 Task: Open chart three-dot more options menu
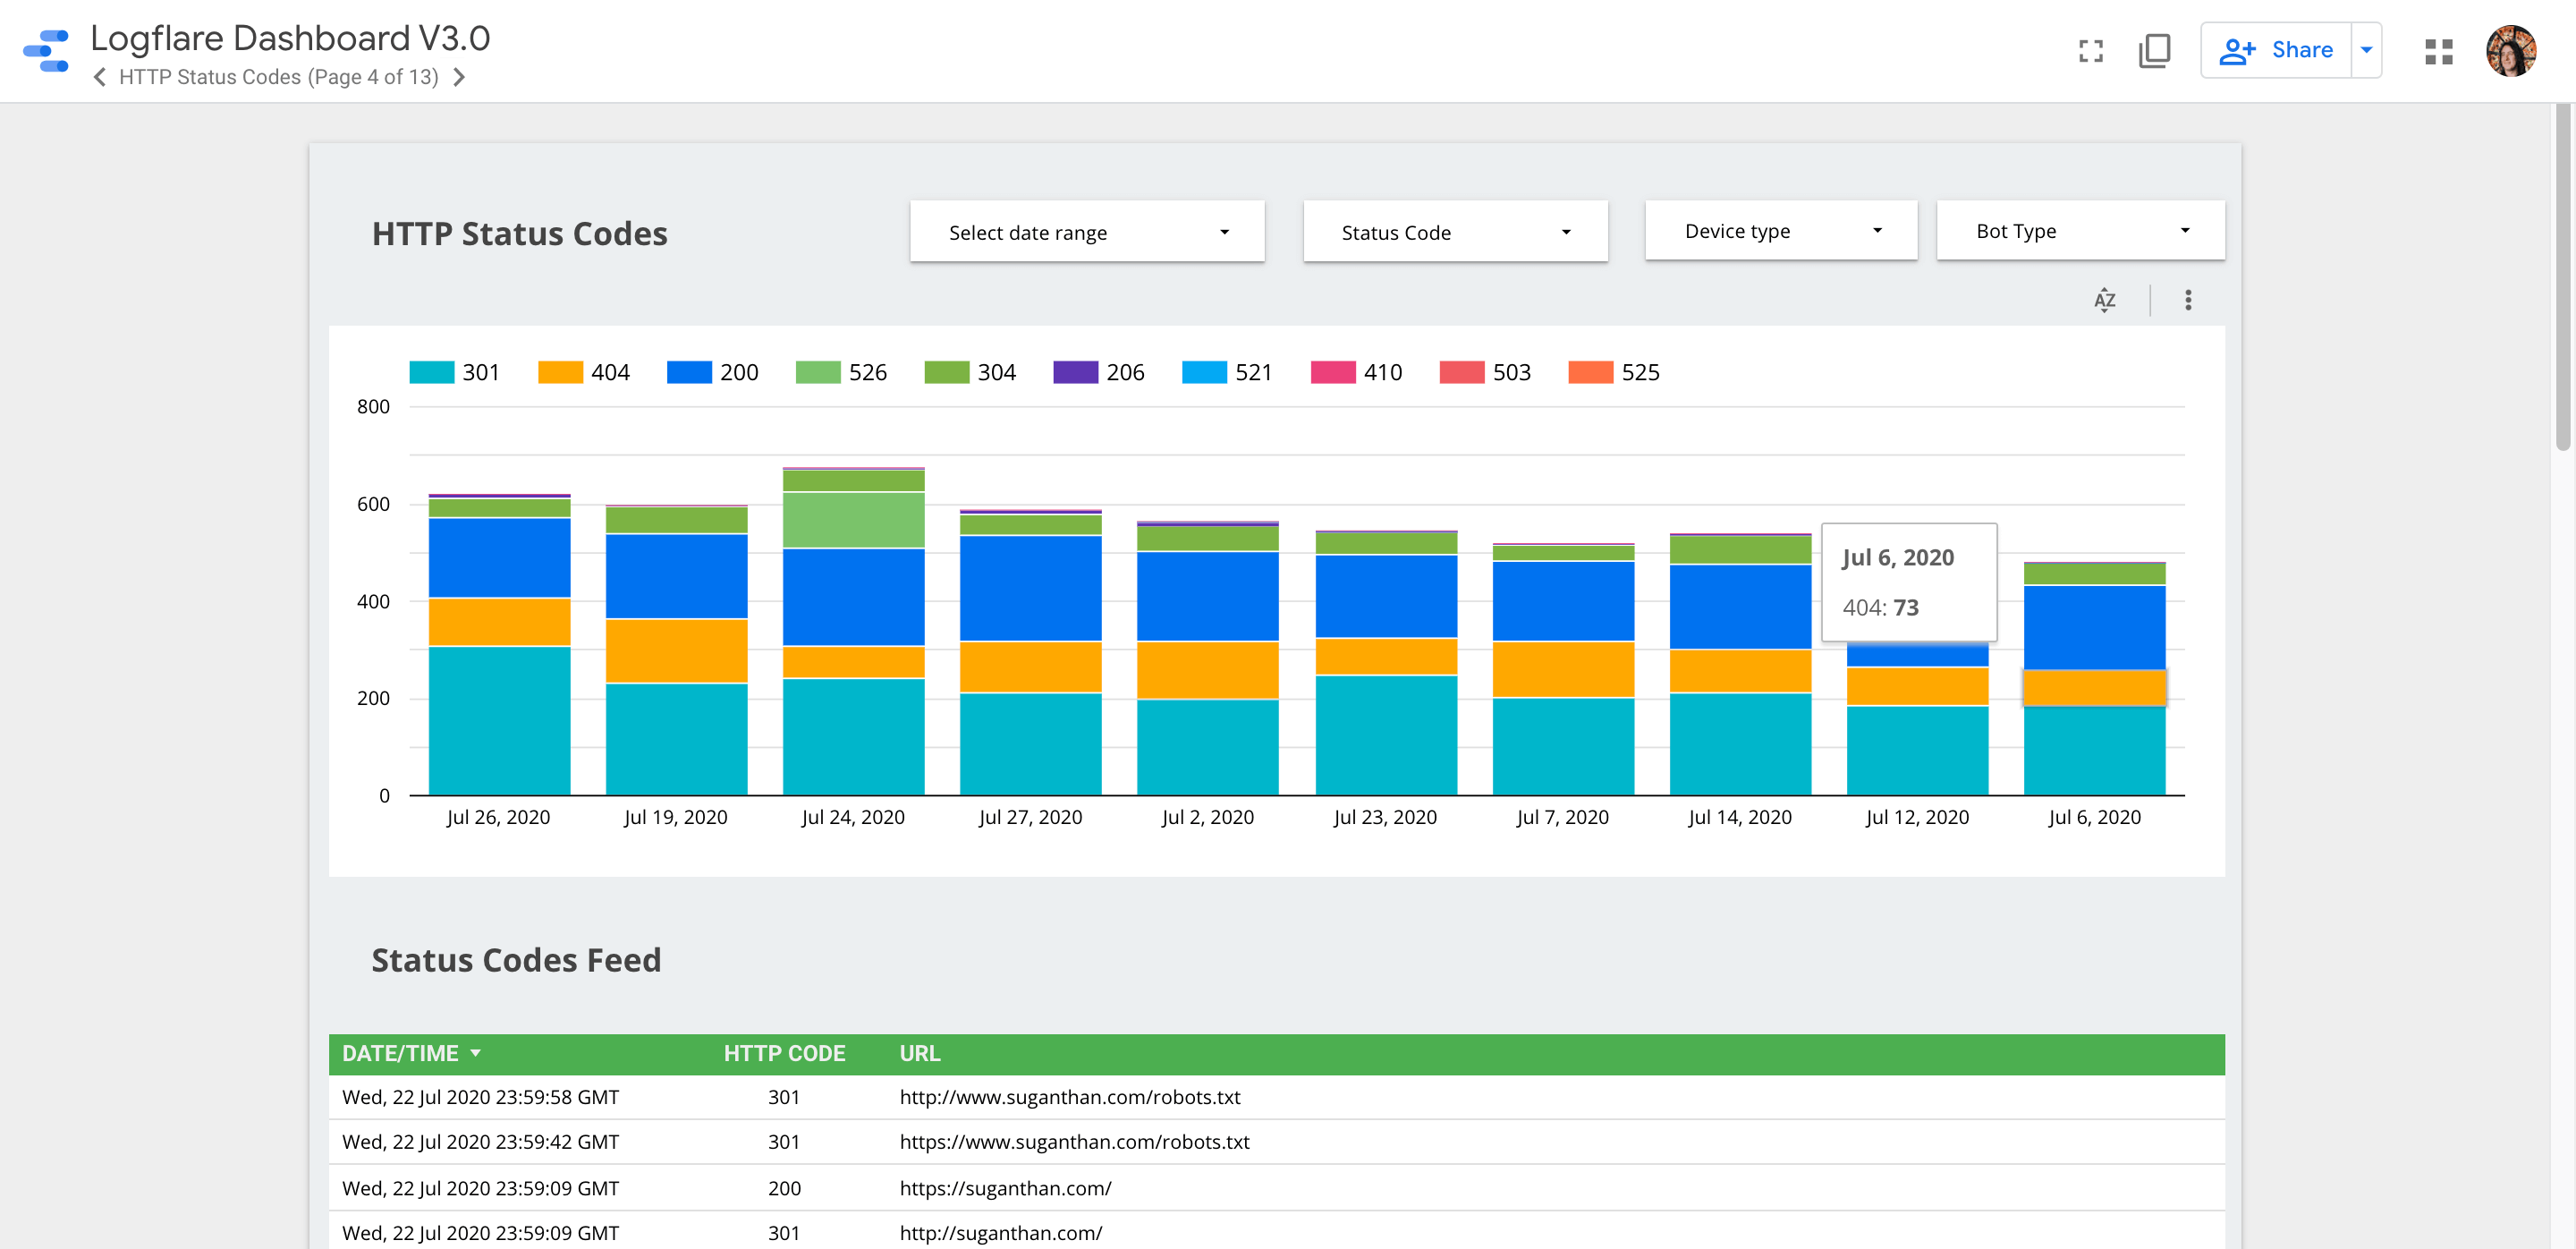click(2187, 300)
